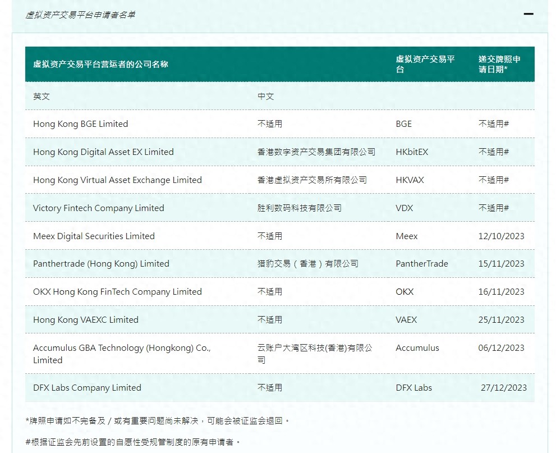Select the Victory Fintech Company Limited entry
Viewport: 556px width, 453px height.
97,208
